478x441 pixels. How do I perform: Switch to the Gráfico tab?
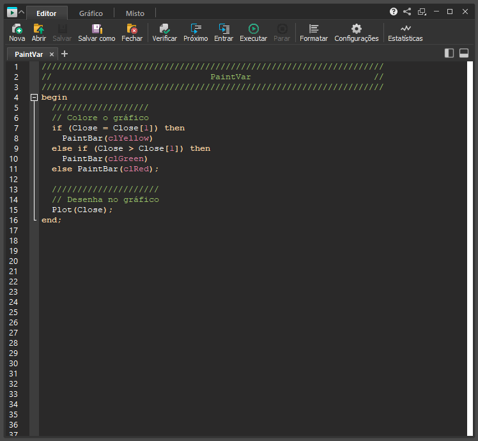point(91,13)
